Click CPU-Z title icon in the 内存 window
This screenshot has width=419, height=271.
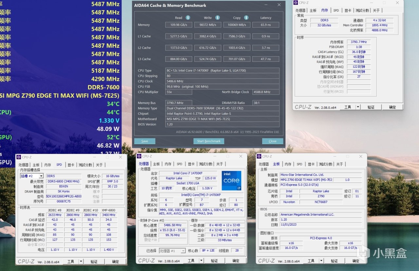click(296, 3)
